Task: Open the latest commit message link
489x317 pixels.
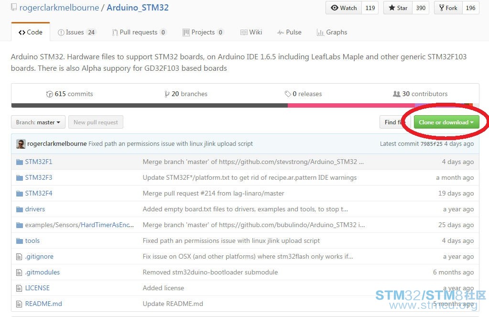Action: [x=171, y=144]
